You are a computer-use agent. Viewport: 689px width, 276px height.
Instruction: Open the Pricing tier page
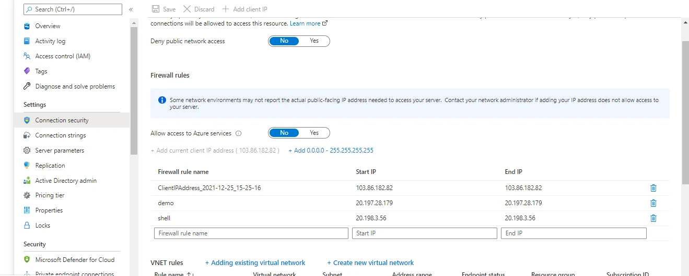(50, 195)
